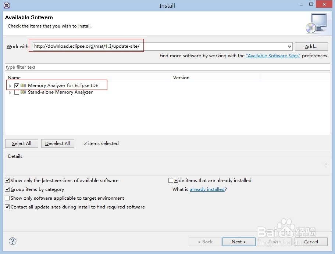Click the Version column header
Screen dimensions: 335x254
pyautogui.click(x=215, y=77)
